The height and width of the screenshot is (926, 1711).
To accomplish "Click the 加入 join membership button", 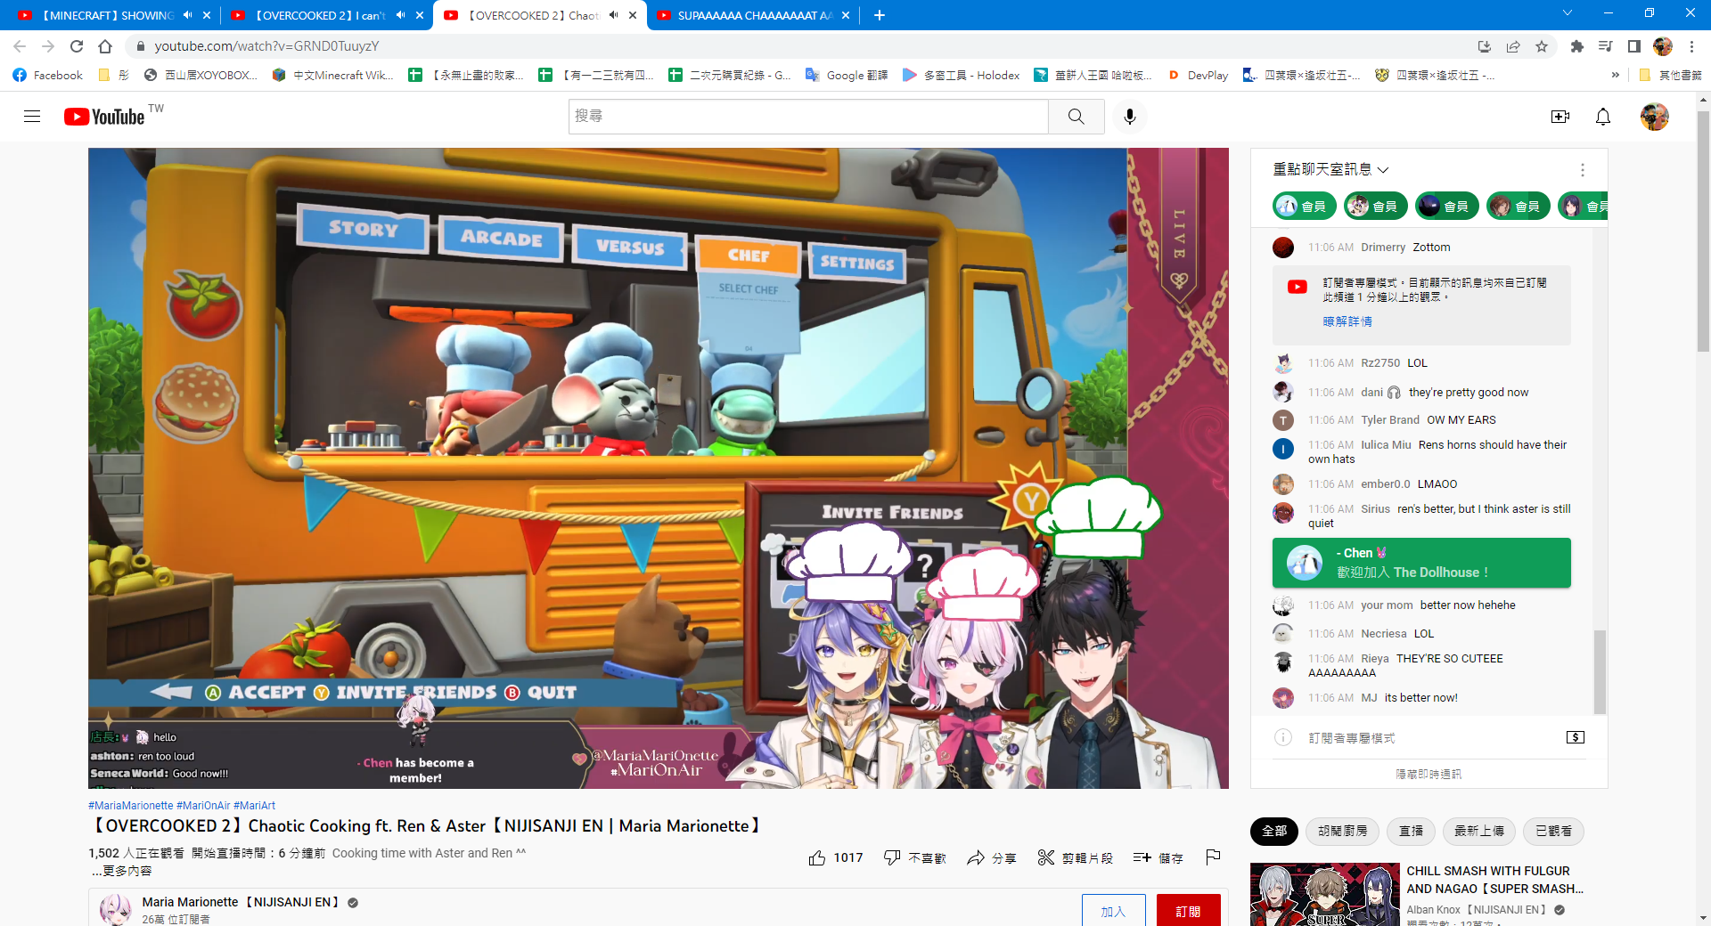I will click(x=1114, y=911).
